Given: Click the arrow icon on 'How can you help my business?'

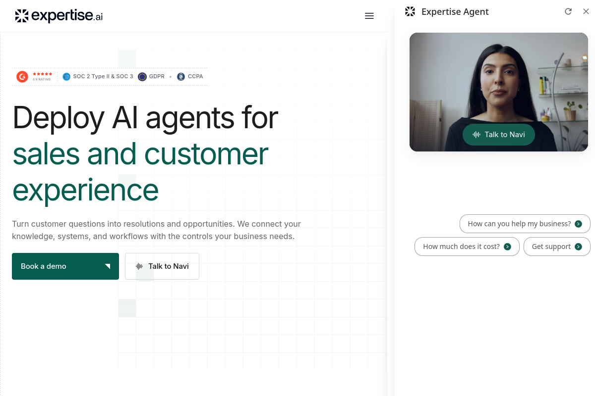Looking at the screenshot, I should 578,224.
